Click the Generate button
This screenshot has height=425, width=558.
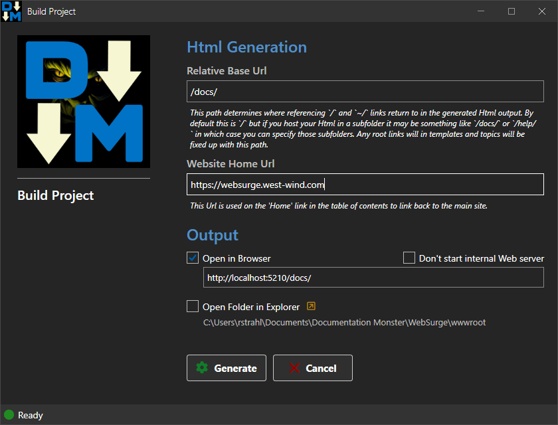[x=227, y=368]
